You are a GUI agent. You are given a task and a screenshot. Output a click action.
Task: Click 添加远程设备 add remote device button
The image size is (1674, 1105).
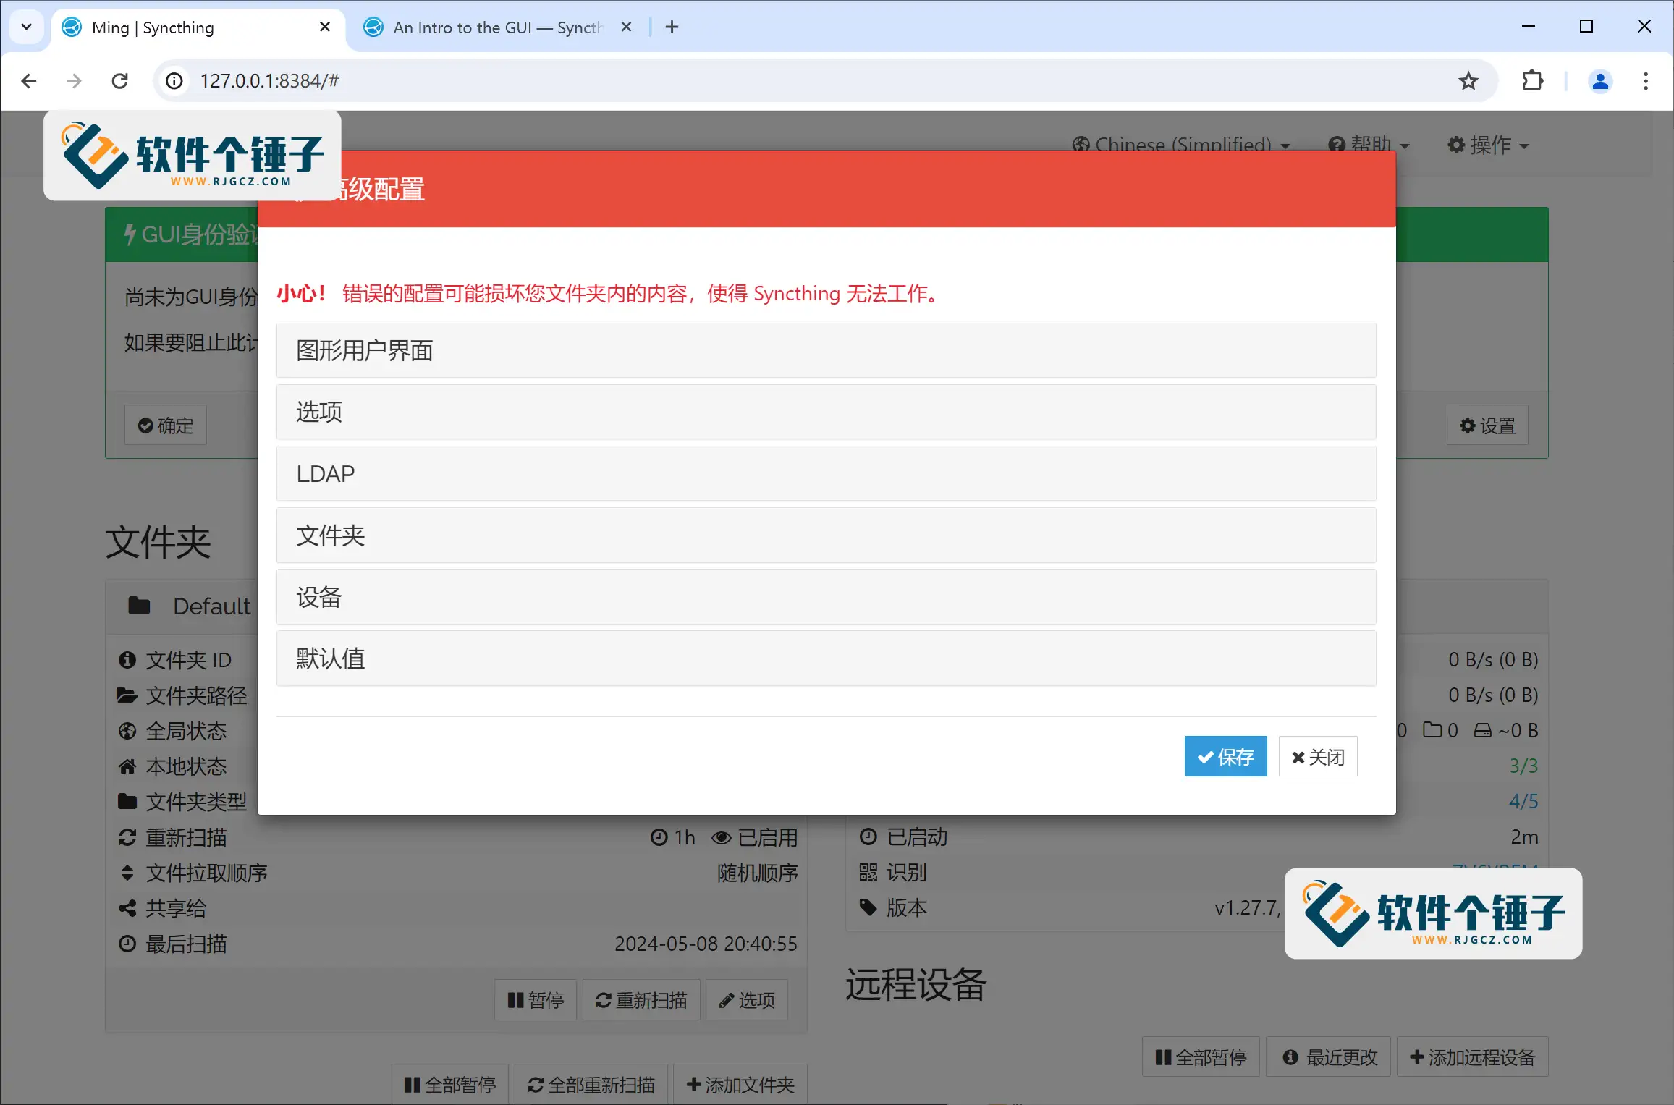1472,1057
